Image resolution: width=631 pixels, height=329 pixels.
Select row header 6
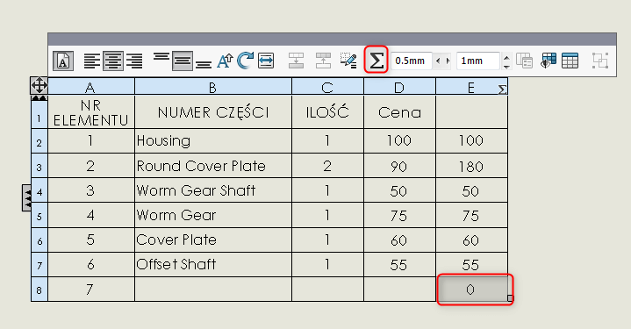39,240
